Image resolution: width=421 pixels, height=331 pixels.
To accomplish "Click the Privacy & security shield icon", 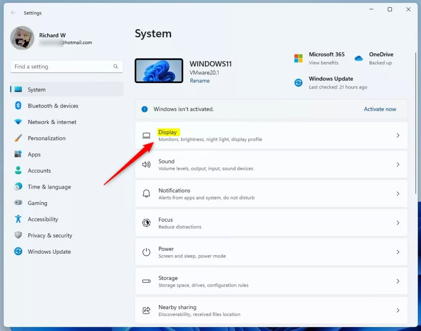I will pyautogui.click(x=18, y=235).
